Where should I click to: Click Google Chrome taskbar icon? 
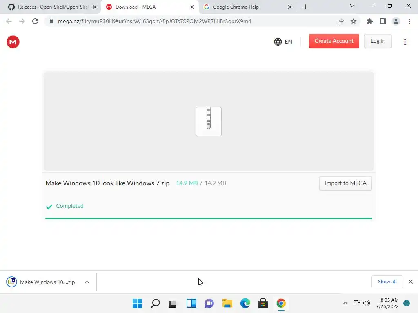coord(281,303)
